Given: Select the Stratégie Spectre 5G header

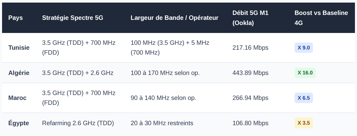Looking at the screenshot, I should click(x=73, y=18).
